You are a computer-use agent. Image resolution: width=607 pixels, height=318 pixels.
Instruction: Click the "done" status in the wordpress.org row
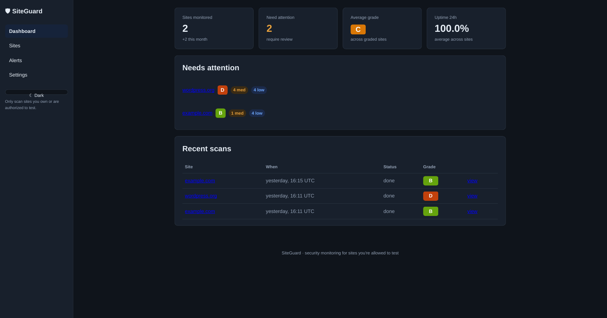point(389,196)
